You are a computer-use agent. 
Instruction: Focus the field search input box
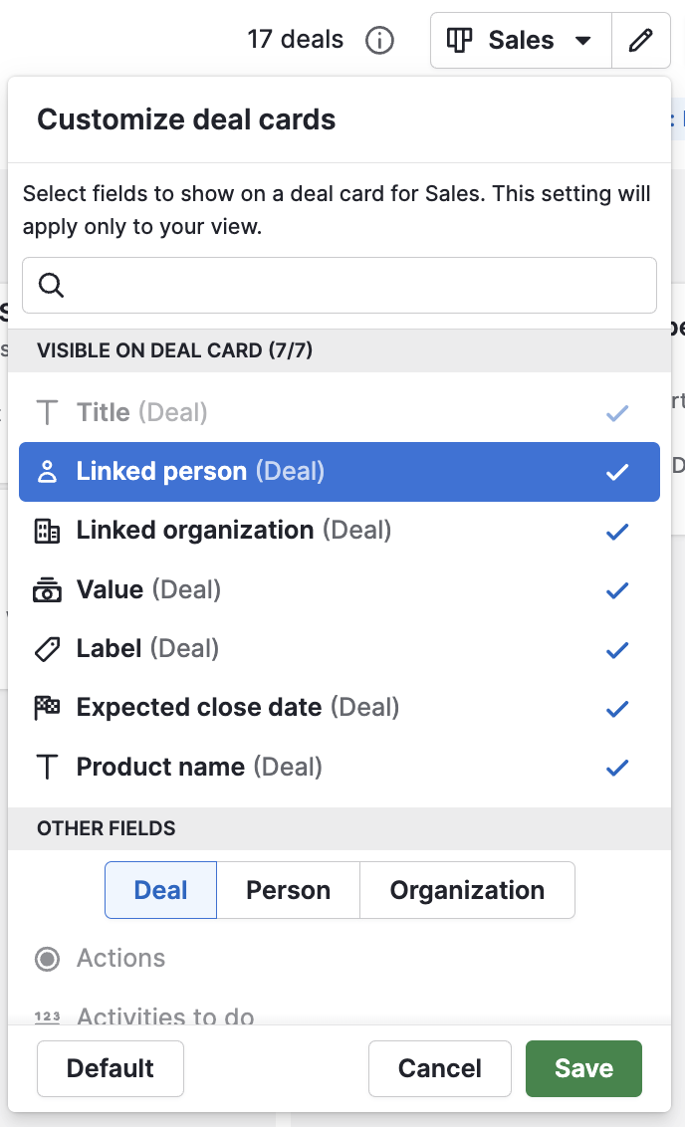(358, 286)
